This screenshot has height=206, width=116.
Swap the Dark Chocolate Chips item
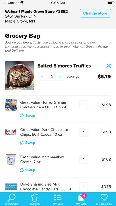(x=27, y=143)
